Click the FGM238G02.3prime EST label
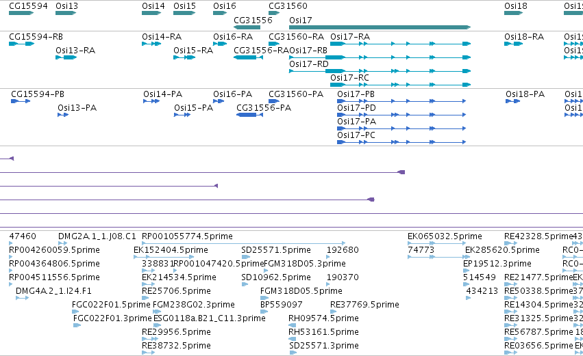Viewport: 583px width, 356px height. (194, 305)
